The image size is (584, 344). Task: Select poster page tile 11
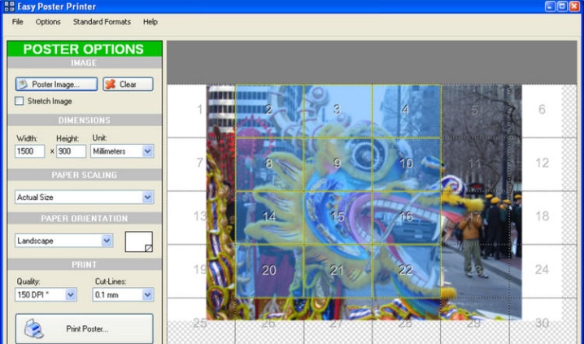click(475, 164)
